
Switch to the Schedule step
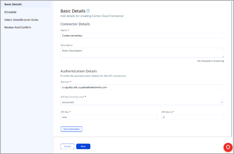point(10,12)
